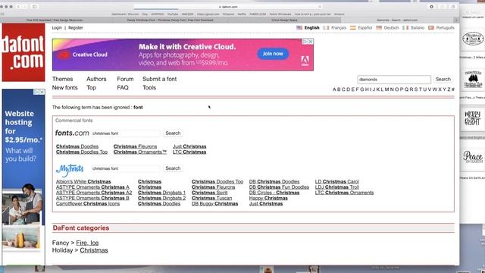This screenshot has height=273, width=485.
Task: Open Christmas Ornaments link on fonts.com
Action: click(x=139, y=152)
